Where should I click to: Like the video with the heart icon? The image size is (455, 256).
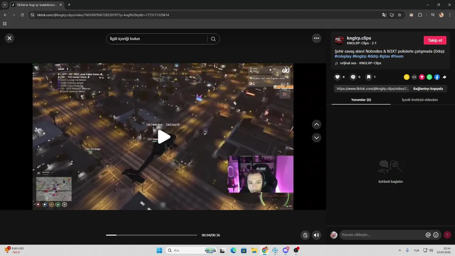click(338, 77)
